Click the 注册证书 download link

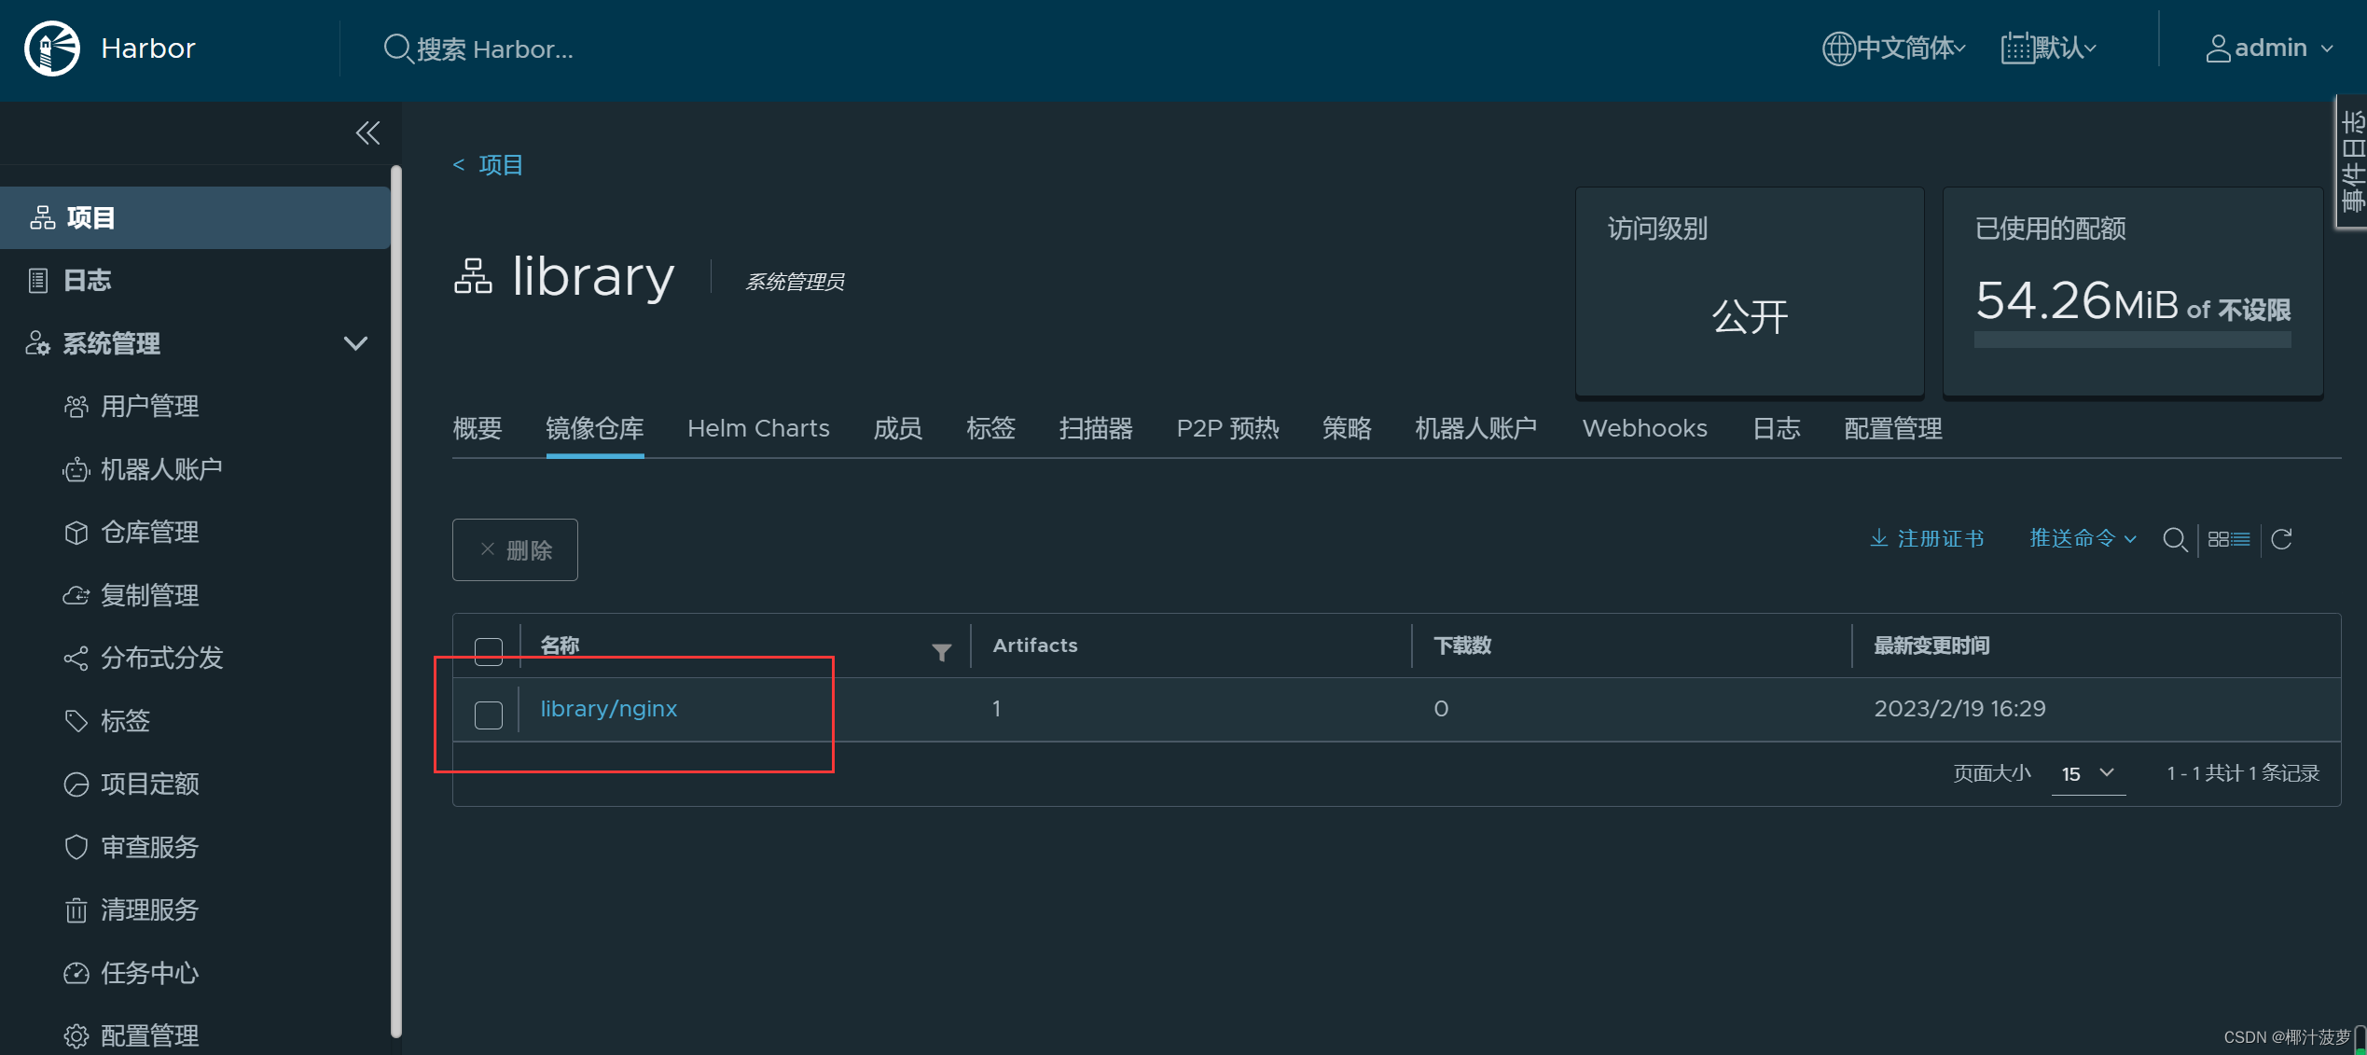point(1928,538)
